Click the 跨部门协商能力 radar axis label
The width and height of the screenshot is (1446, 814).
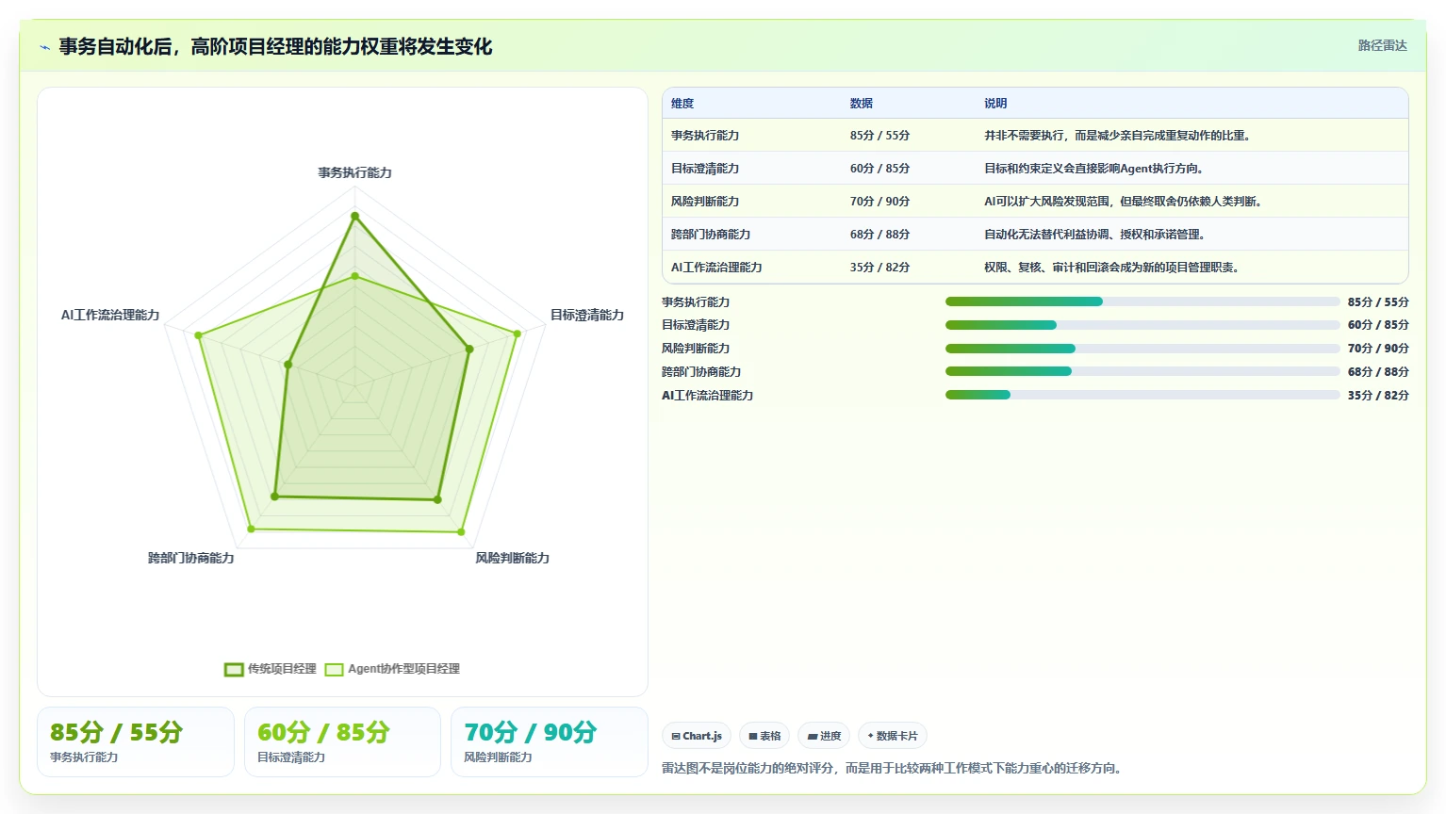point(190,558)
